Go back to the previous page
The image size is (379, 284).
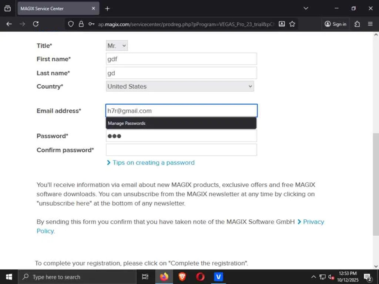click(9, 24)
